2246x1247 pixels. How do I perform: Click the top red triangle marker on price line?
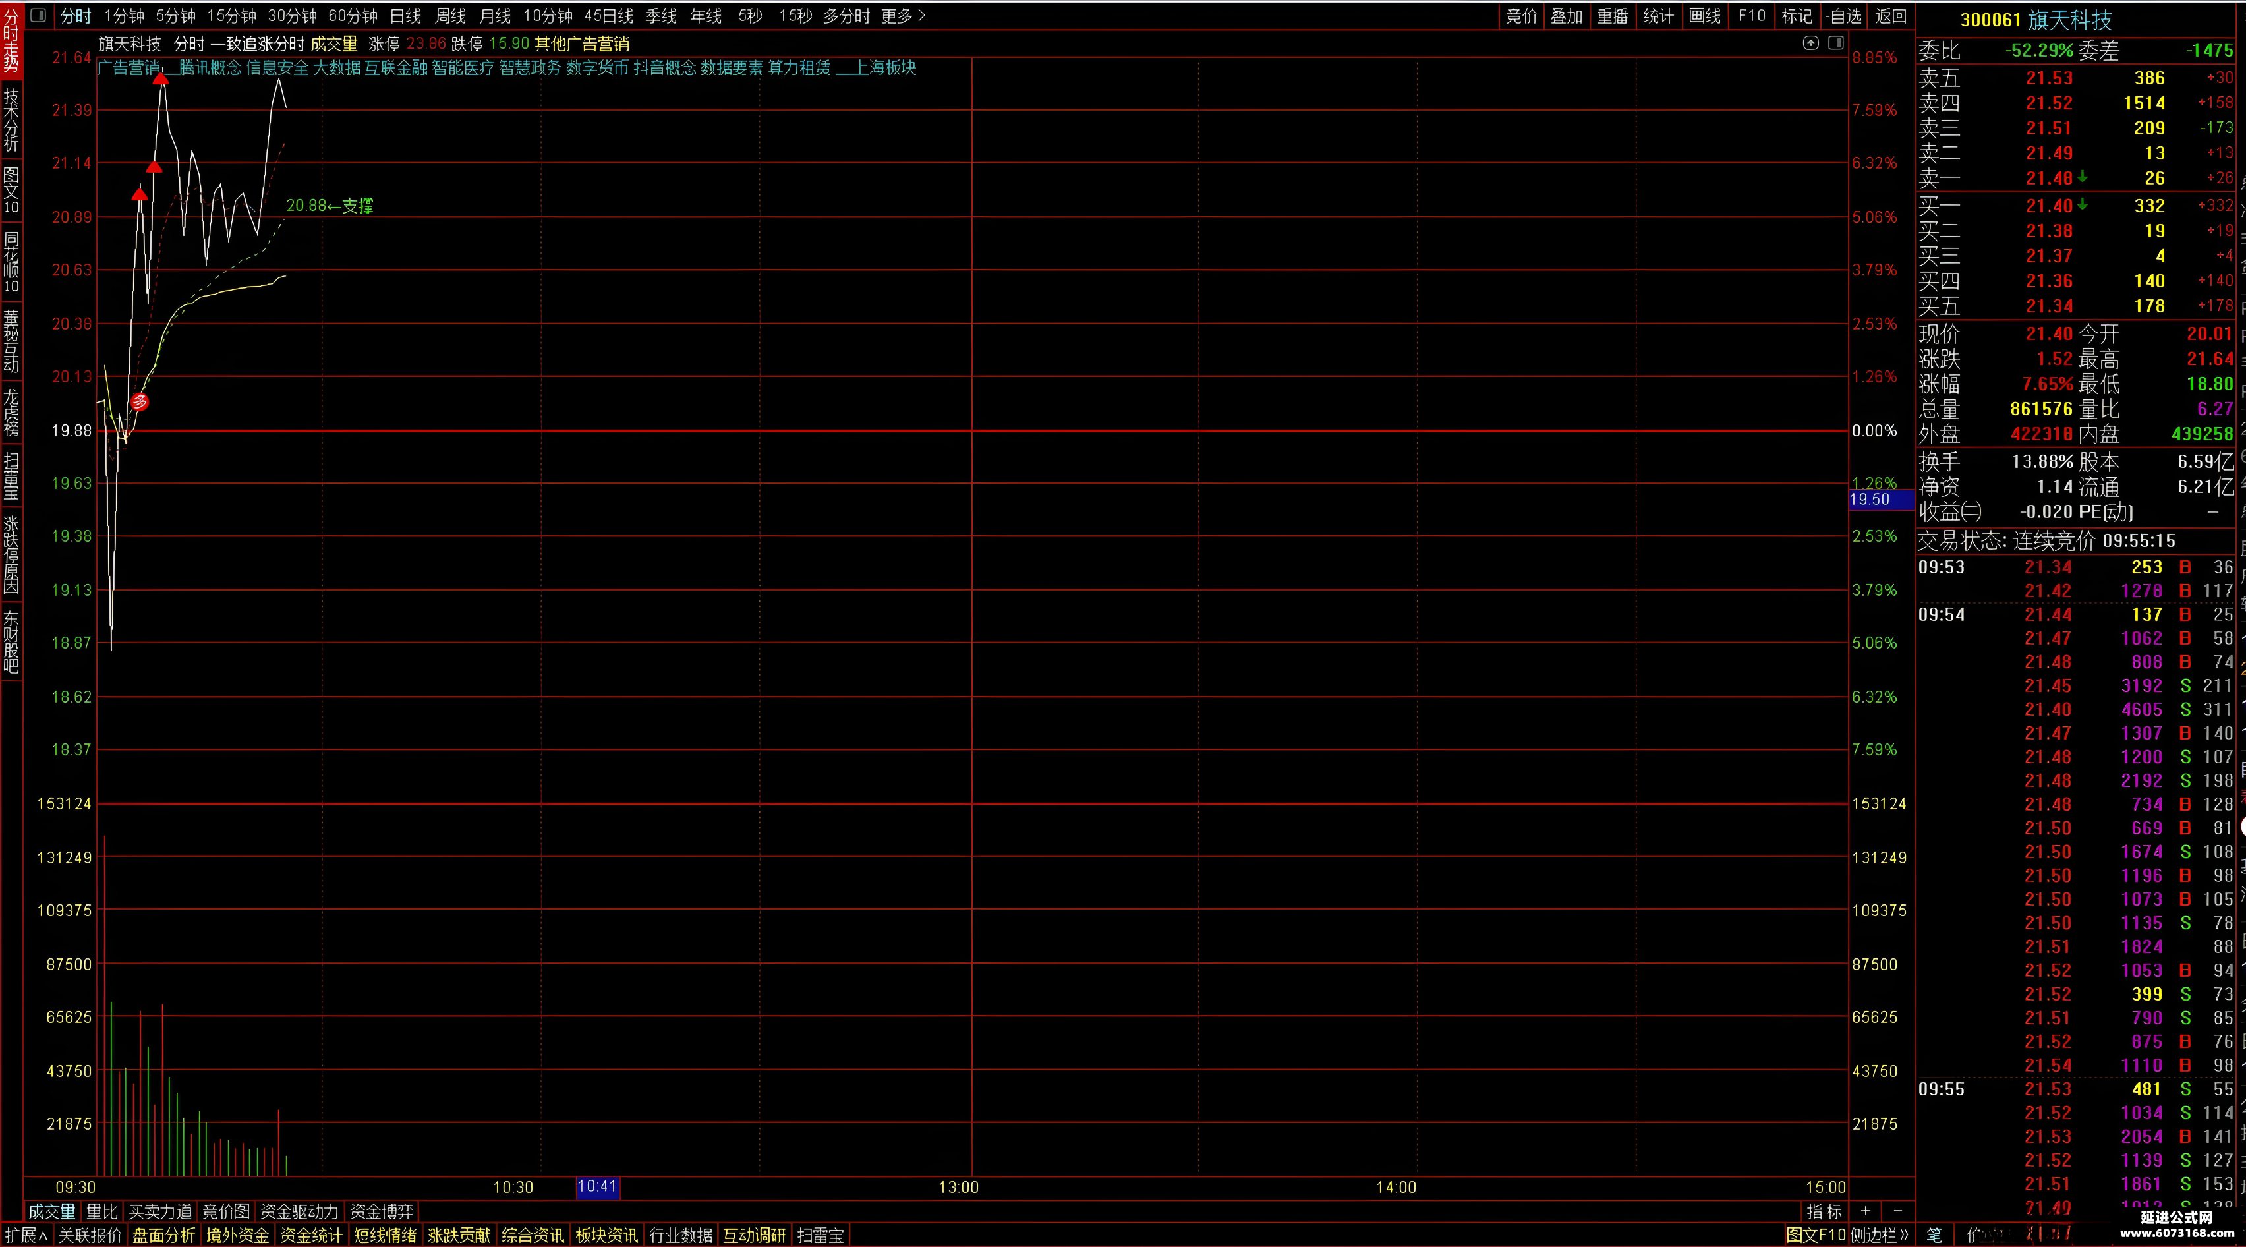tap(160, 79)
